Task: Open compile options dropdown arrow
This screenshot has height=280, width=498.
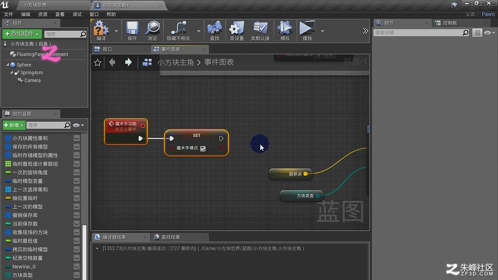Action: coord(116,31)
